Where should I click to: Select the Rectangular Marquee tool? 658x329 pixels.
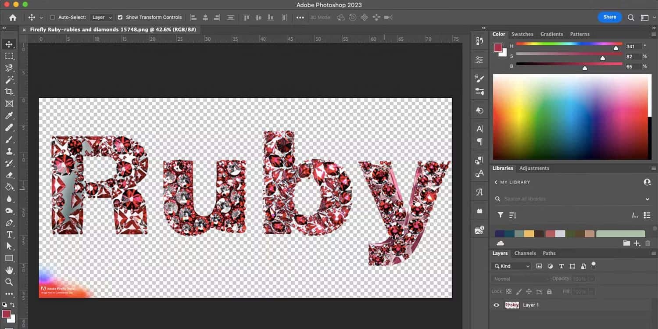9,56
